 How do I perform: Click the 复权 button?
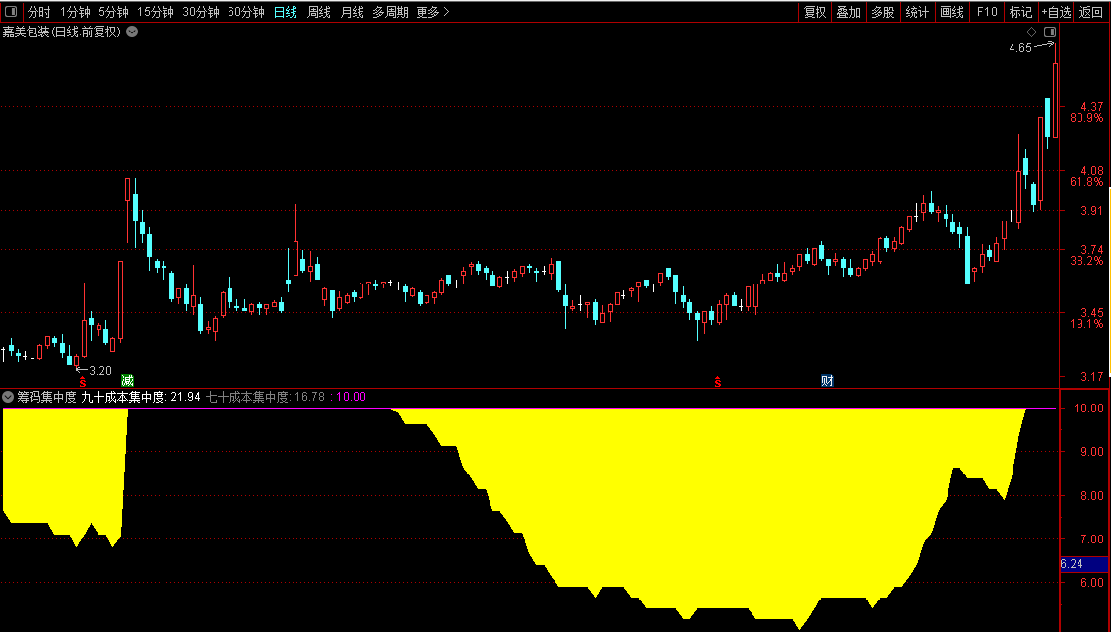point(815,12)
